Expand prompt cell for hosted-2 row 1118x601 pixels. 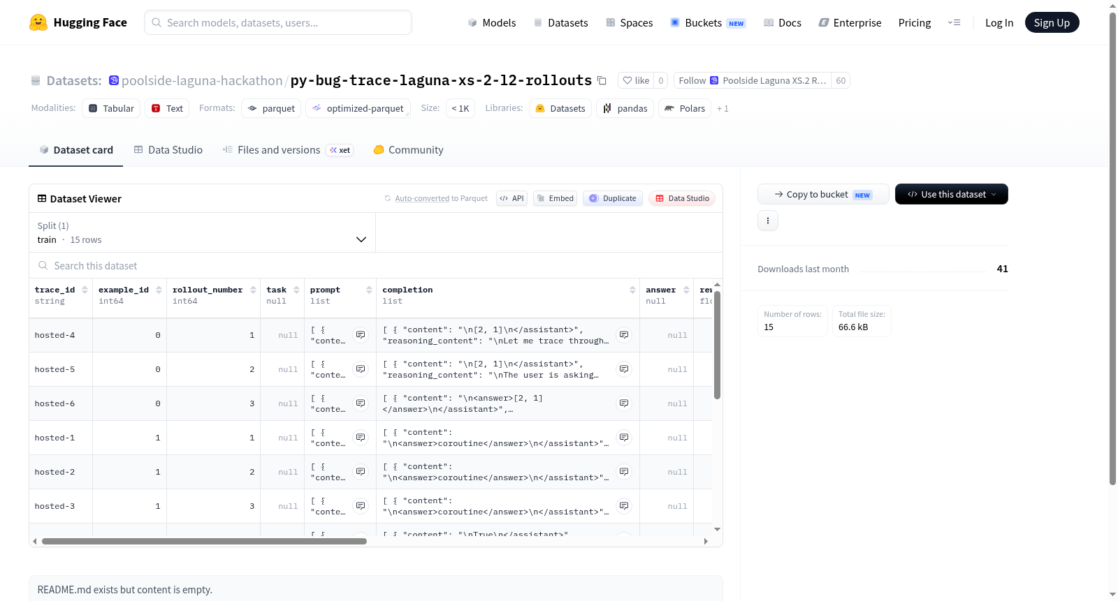point(361,472)
